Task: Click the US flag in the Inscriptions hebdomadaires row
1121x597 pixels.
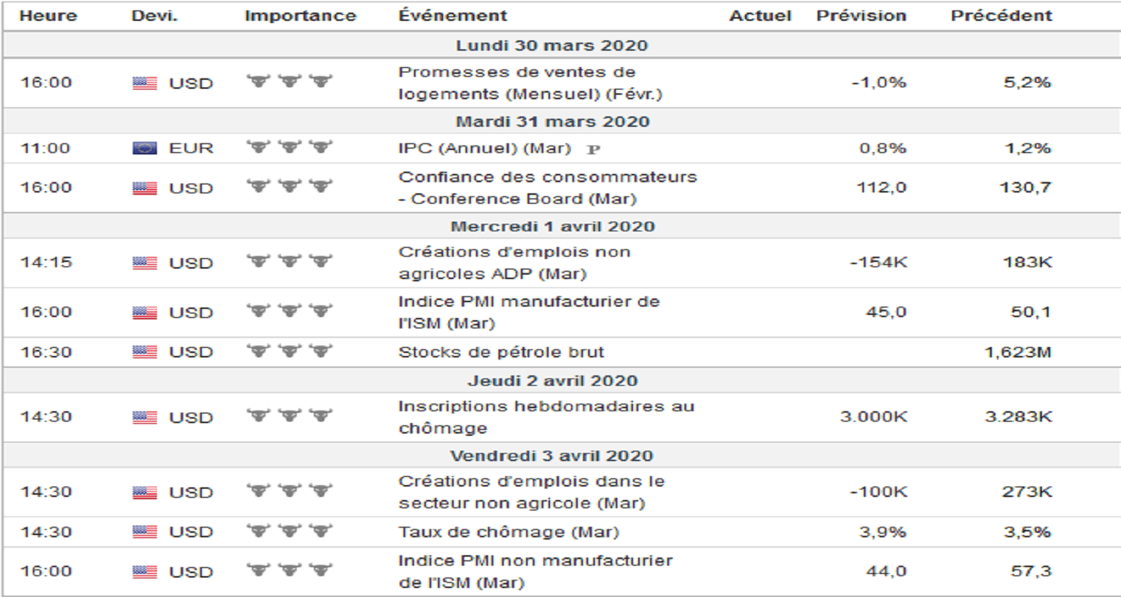Action: click(x=144, y=417)
